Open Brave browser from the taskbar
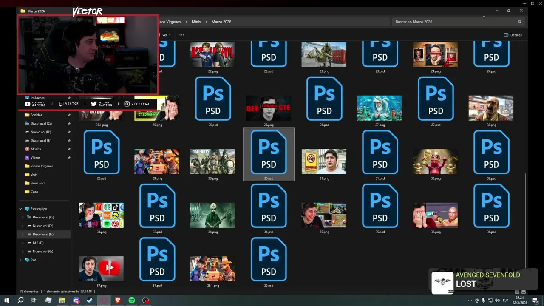The image size is (544, 306). pyautogui.click(x=118, y=300)
